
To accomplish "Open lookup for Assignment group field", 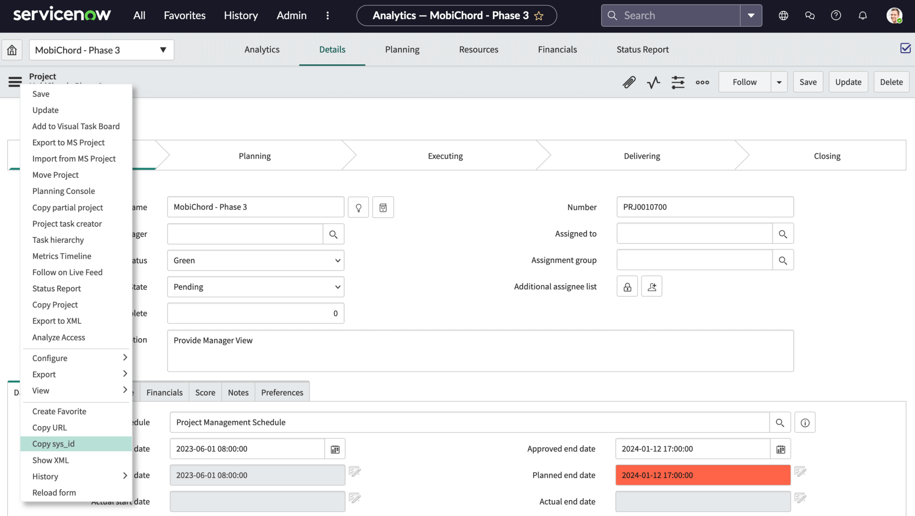I will [x=783, y=260].
